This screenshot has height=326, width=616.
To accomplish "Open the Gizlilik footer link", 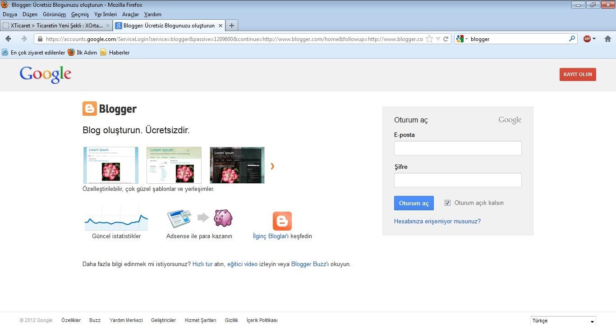I will [x=231, y=321].
